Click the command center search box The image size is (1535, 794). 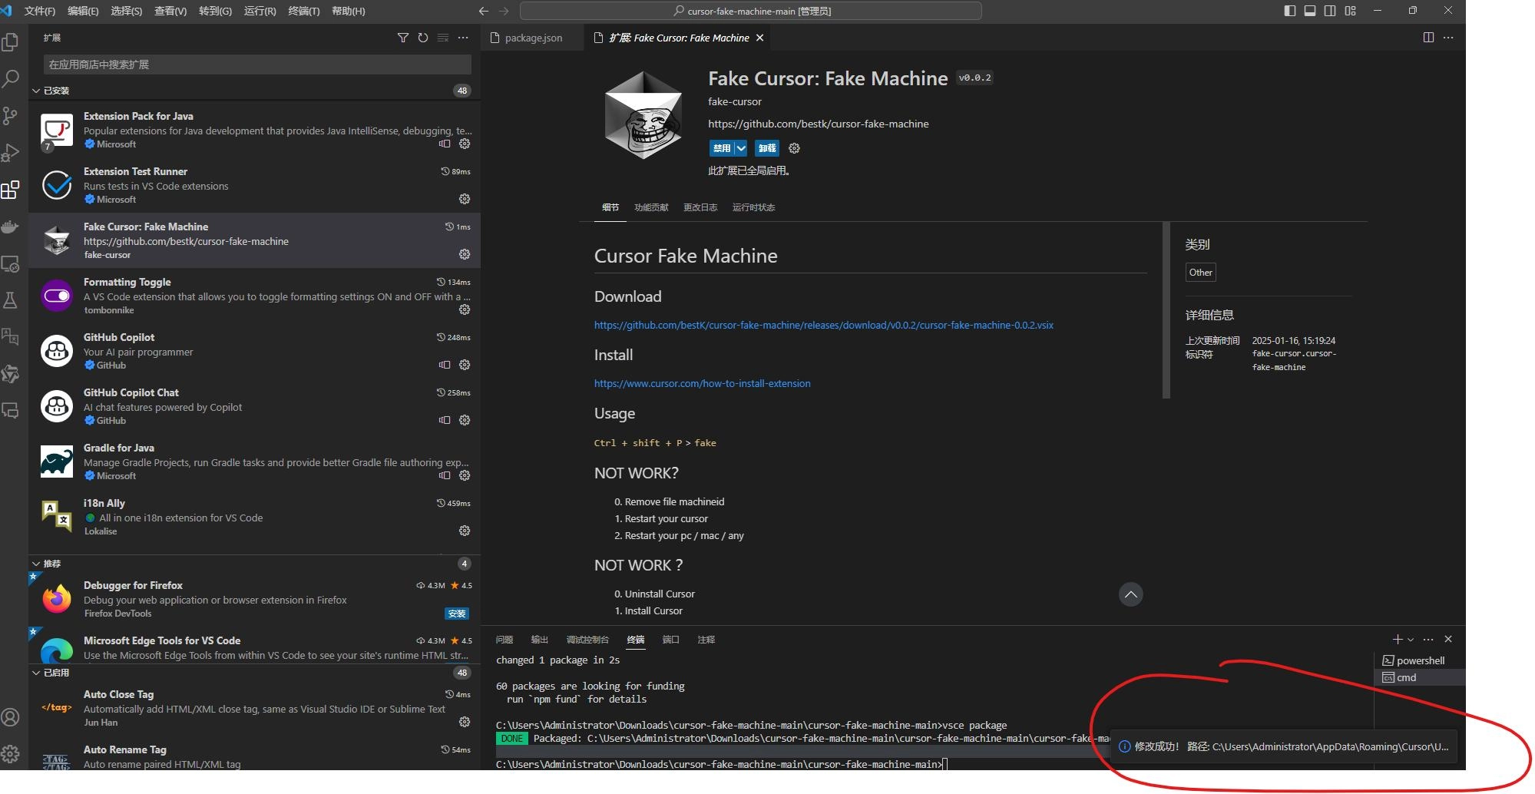[x=751, y=11]
